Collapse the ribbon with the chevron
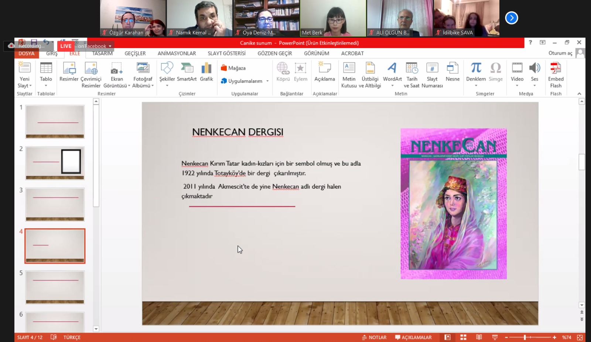The image size is (591, 342). tap(579, 94)
